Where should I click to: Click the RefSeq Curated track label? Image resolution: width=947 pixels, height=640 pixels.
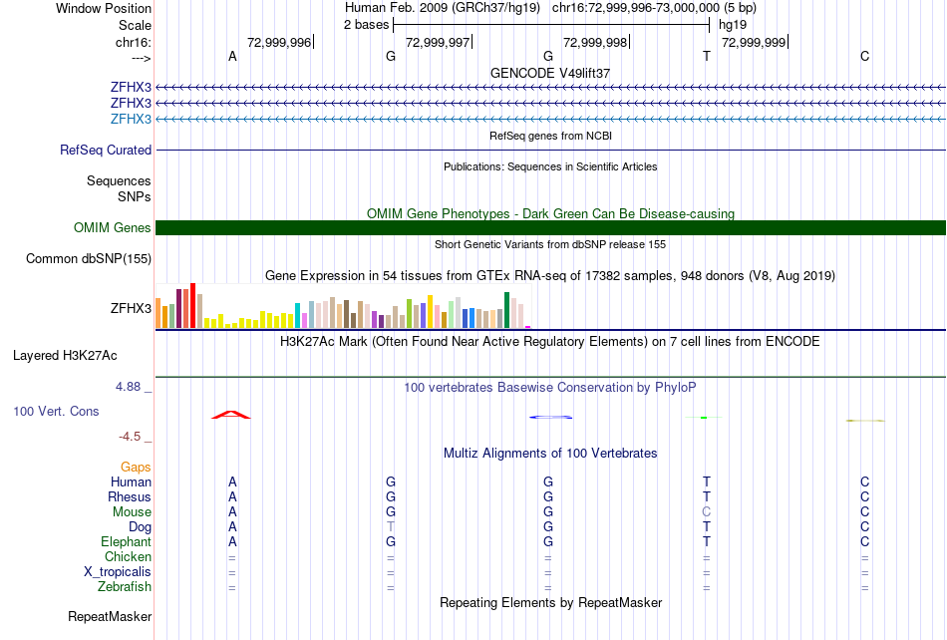(106, 150)
